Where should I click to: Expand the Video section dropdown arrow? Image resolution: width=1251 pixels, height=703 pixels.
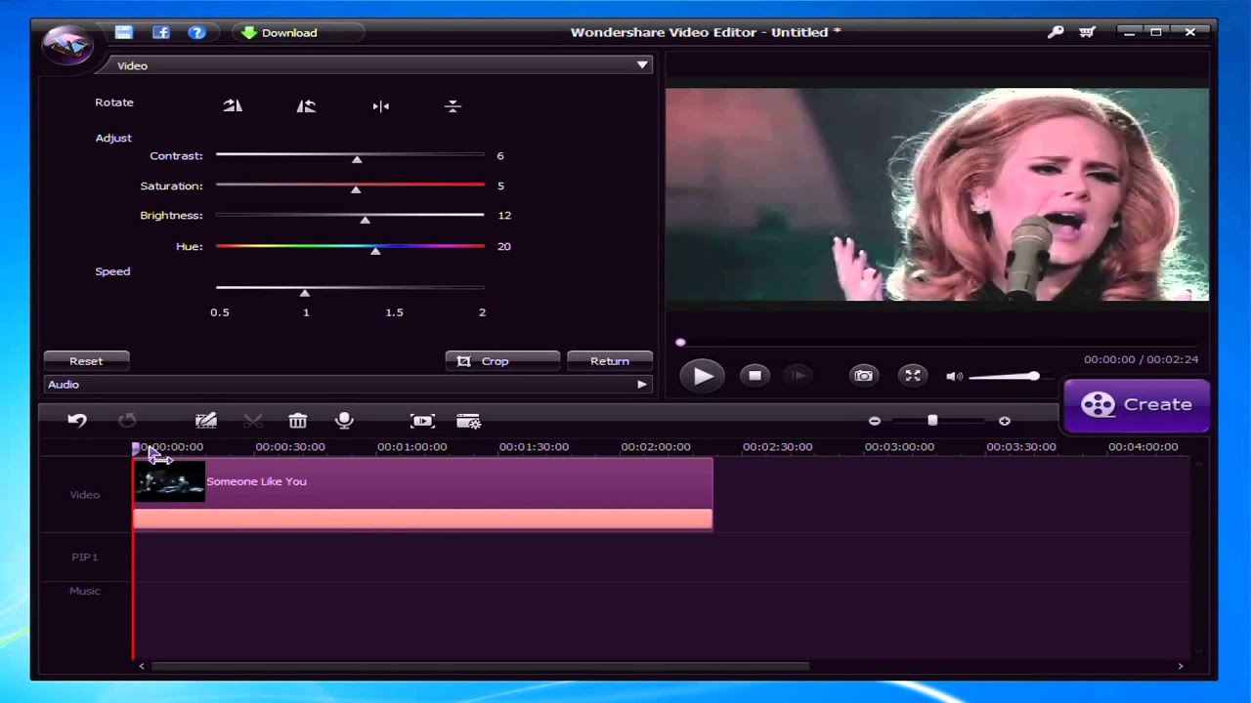click(x=642, y=65)
